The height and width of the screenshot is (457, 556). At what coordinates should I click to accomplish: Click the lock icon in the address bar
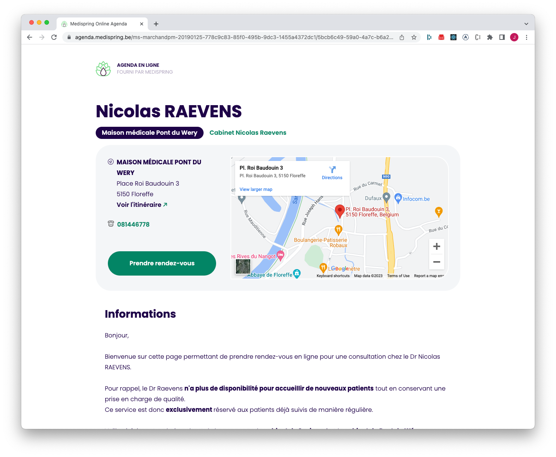(69, 37)
